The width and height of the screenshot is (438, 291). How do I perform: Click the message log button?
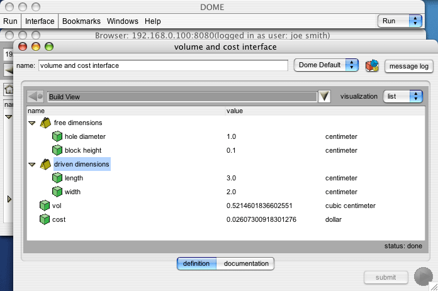(408, 67)
